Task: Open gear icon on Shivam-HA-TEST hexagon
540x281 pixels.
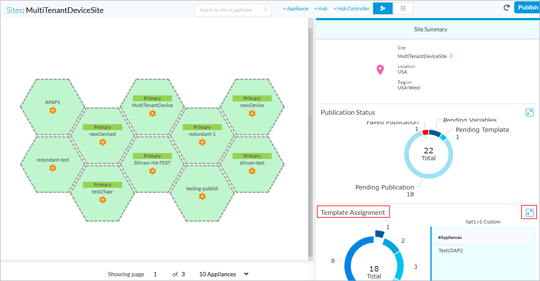Action: point(152,171)
